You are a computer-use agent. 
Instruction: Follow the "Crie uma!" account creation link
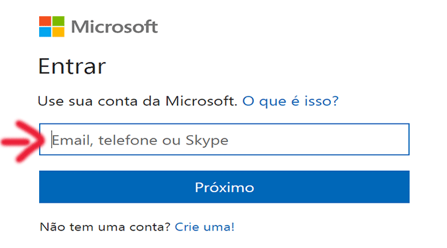(205, 227)
